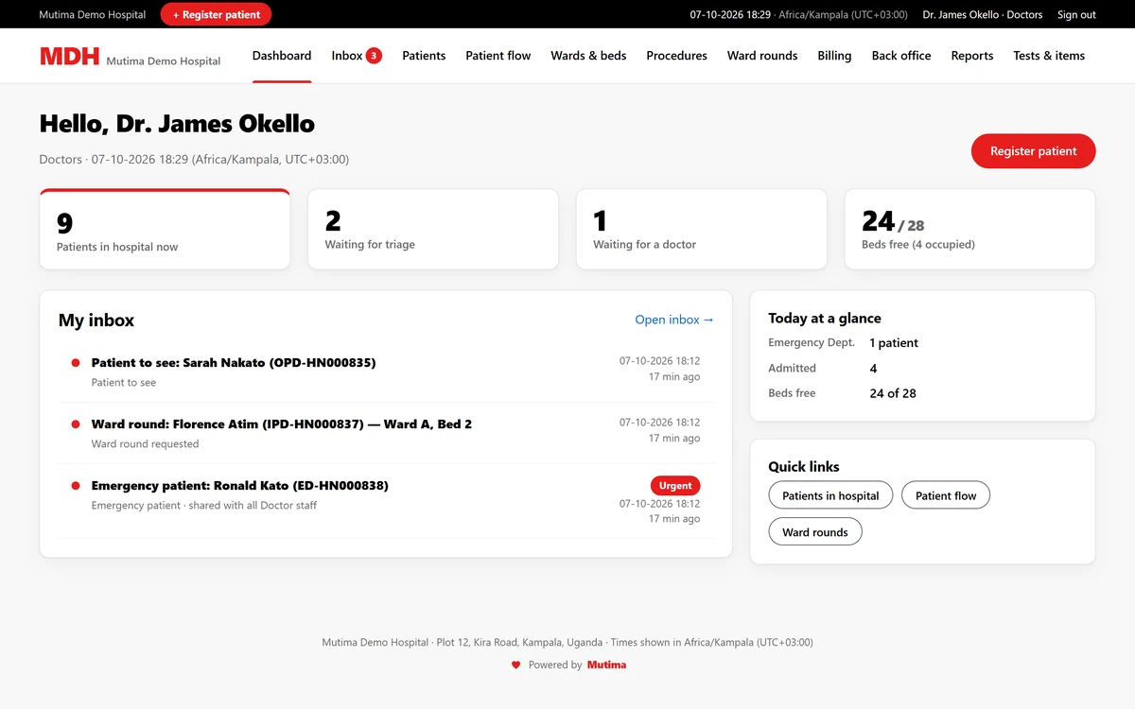
Task: Click red dot beside Ronald Kato emergency item
Action: pos(76,486)
